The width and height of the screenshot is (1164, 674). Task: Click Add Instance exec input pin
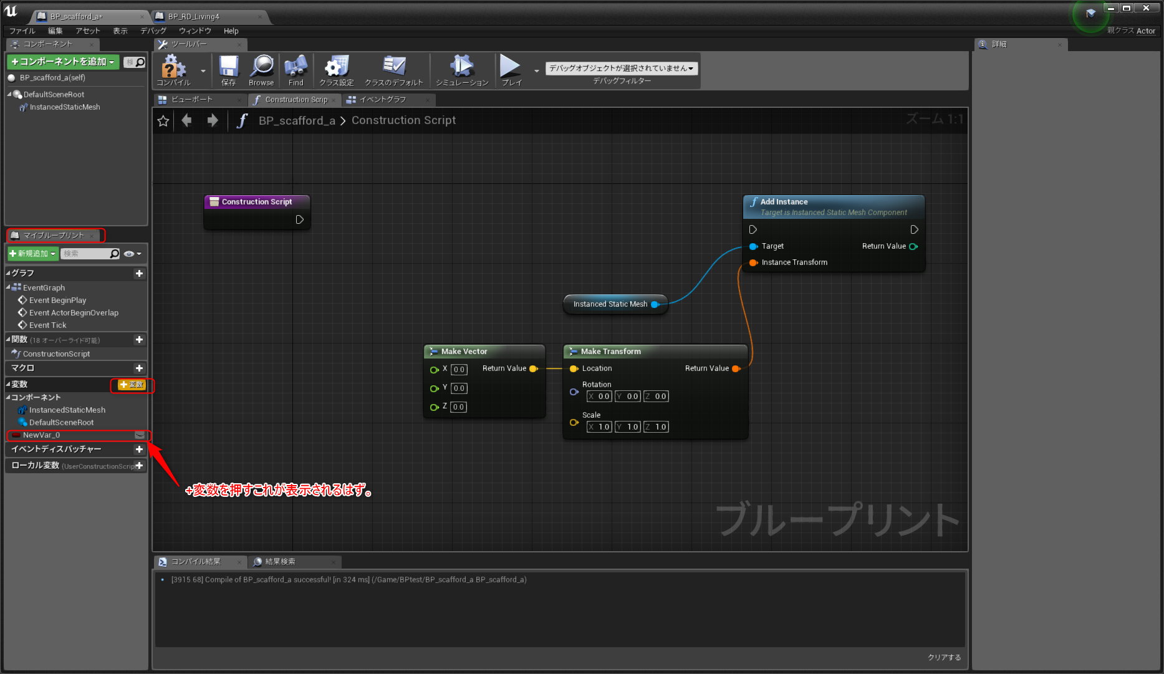[x=753, y=229]
